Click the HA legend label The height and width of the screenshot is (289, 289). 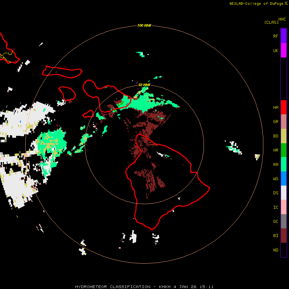(x=276, y=107)
